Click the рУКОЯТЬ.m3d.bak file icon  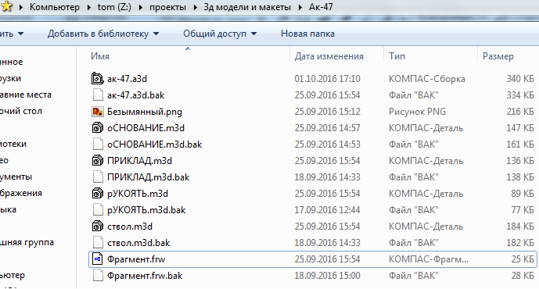tap(98, 209)
